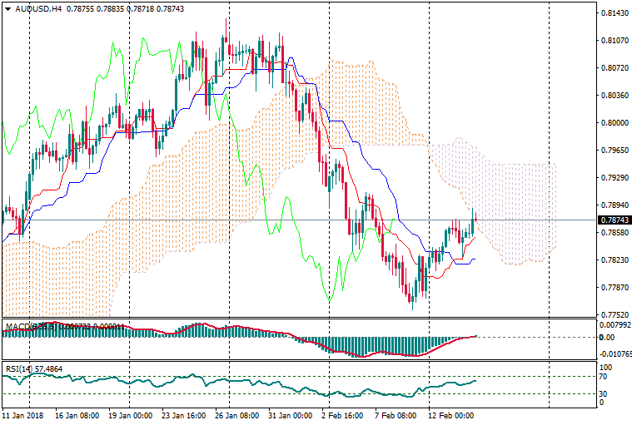This screenshot has width=632, height=425.
Task: Click the 31 Jan 00:00 time label
Action: click(x=290, y=414)
